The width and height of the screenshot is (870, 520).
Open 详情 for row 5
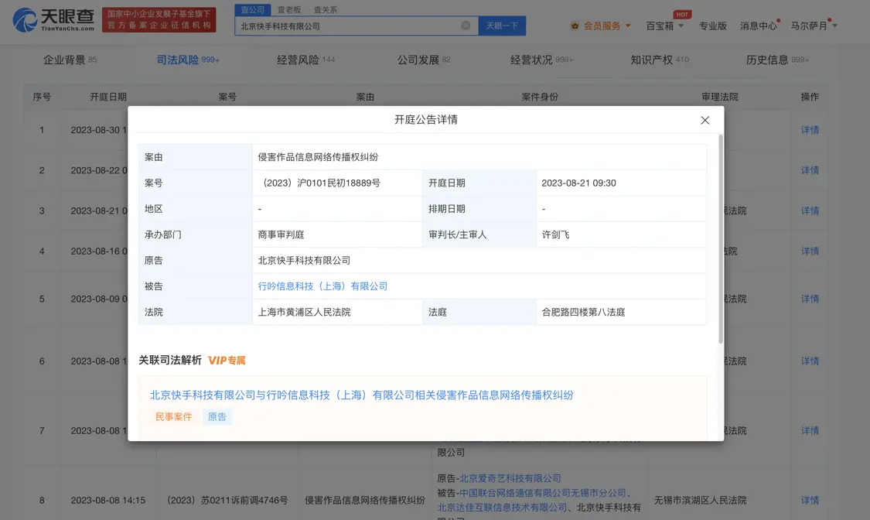coord(810,299)
